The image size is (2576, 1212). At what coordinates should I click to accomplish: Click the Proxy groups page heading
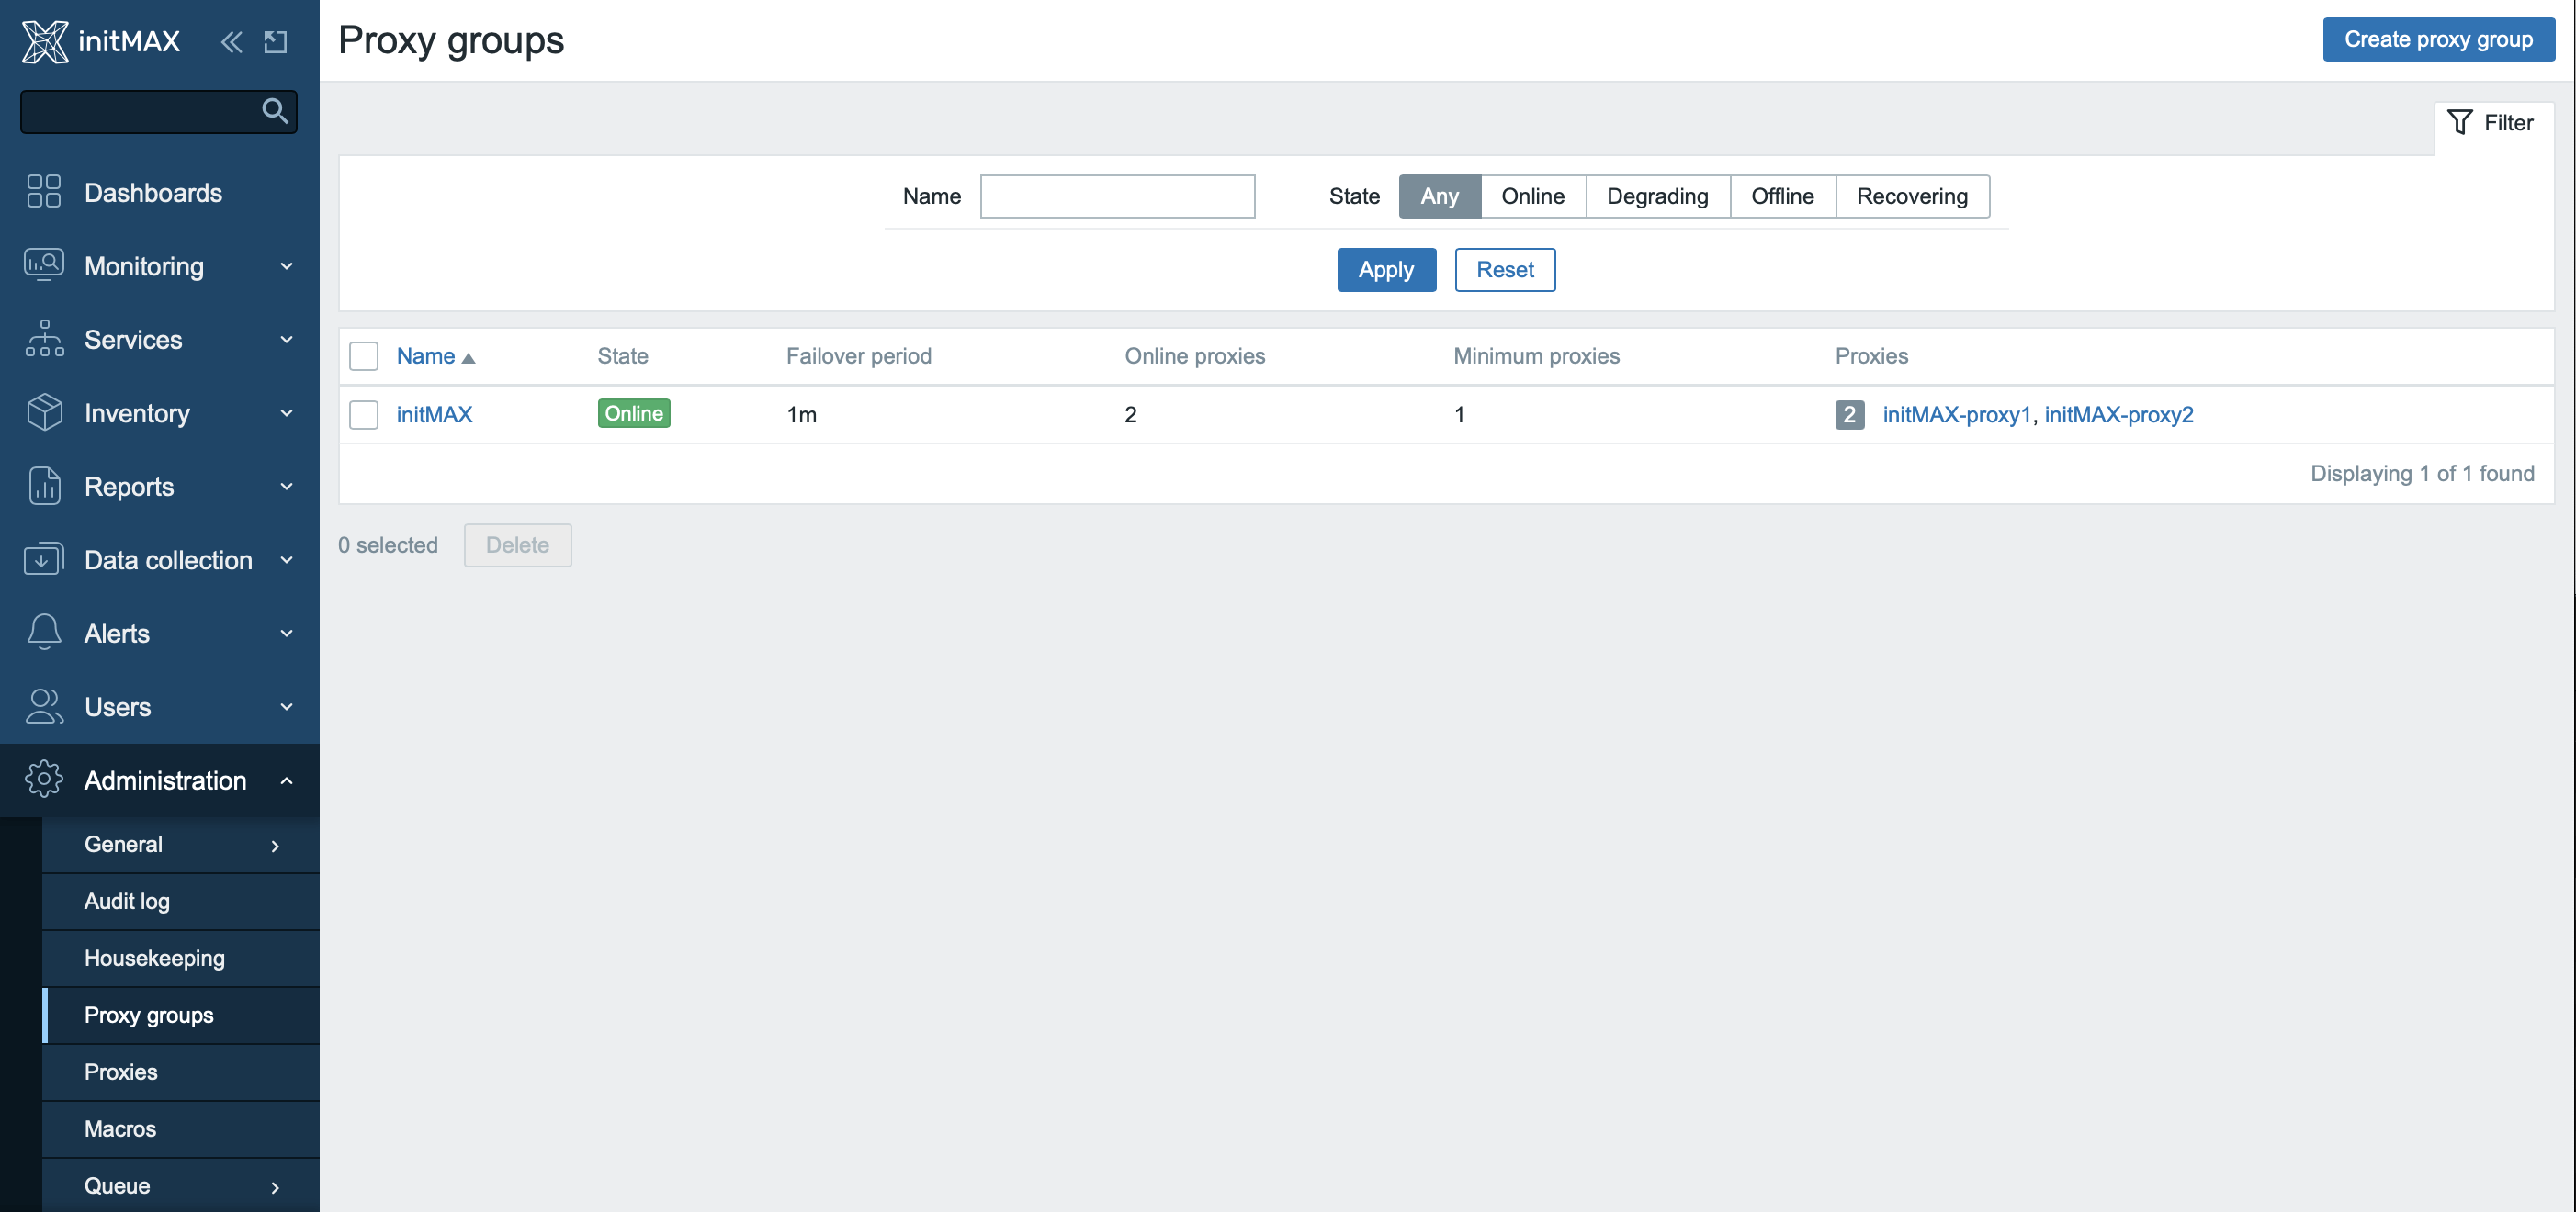coord(451,40)
